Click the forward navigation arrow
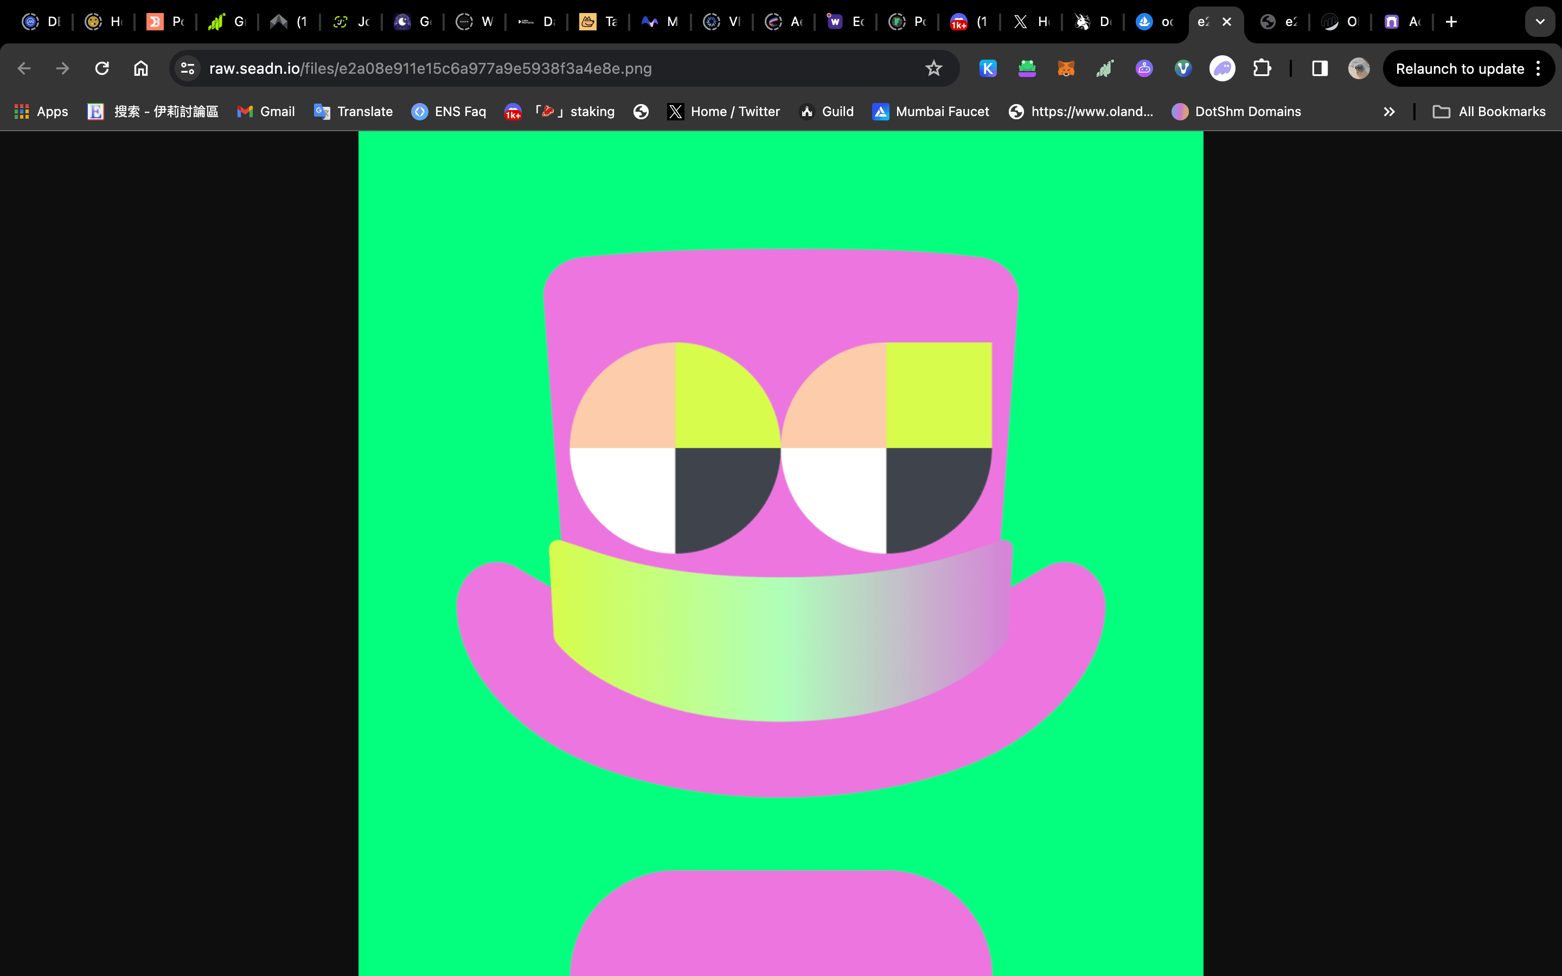 [62, 68]
